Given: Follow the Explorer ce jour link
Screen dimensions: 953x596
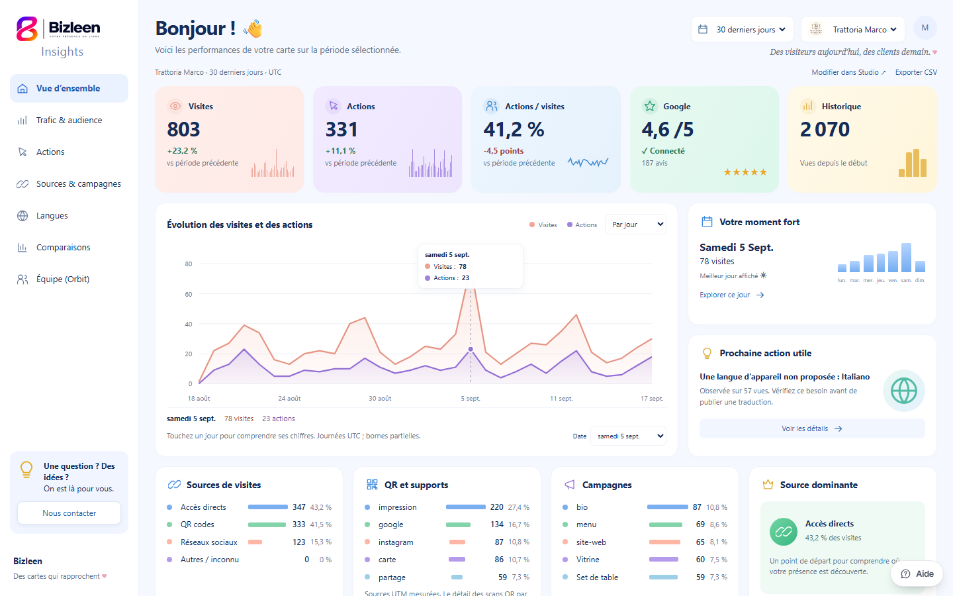Looking at the screenshot, I should click(x=732, y=295).
